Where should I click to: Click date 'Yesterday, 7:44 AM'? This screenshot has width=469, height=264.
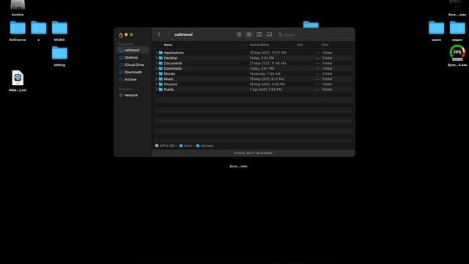265,73
